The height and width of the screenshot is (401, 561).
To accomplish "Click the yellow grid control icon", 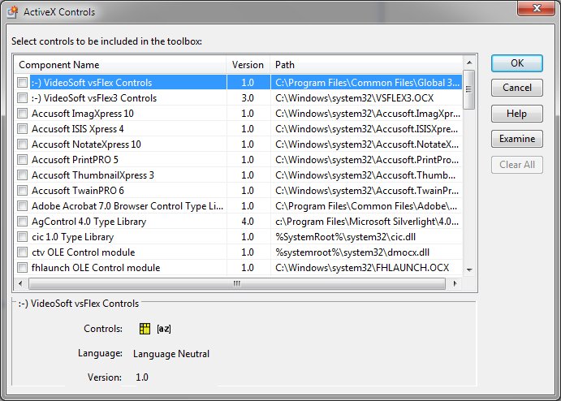I will (x=145, y=329).
